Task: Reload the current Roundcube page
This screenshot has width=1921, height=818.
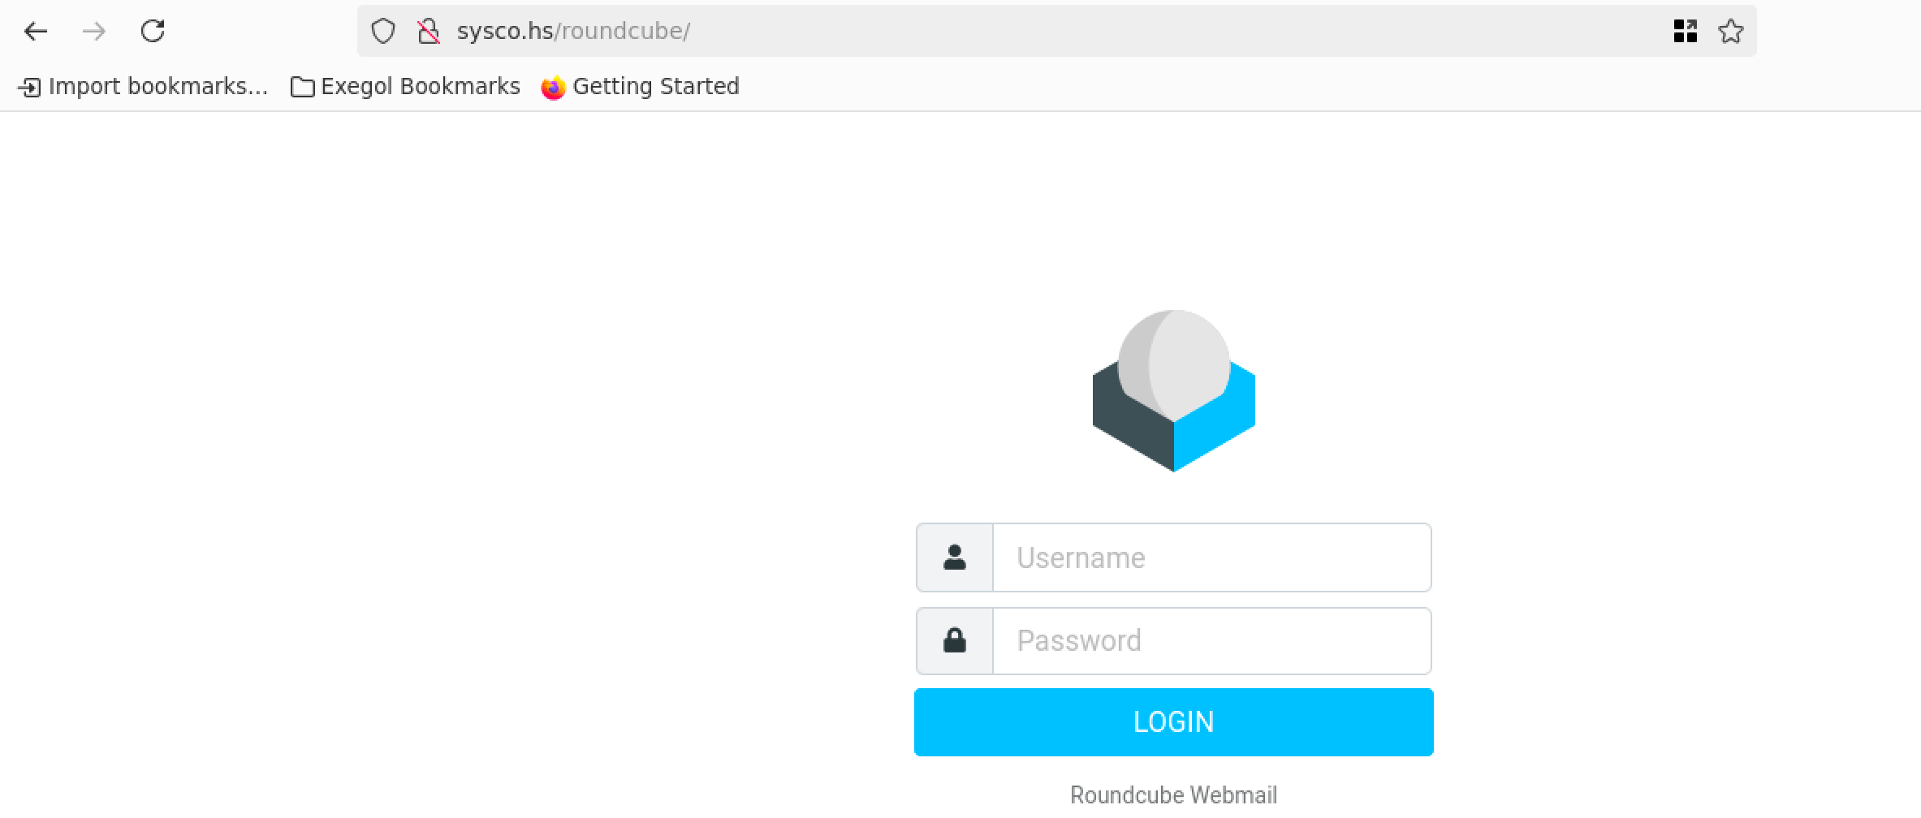Action: [x=153, y=32]
